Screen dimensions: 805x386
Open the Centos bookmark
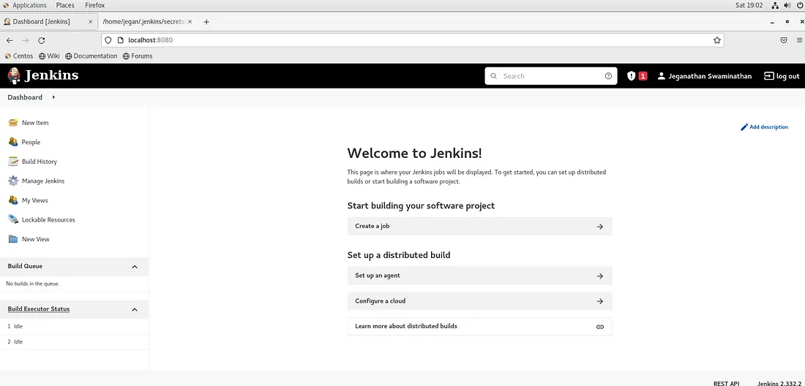tap(19, 56)
